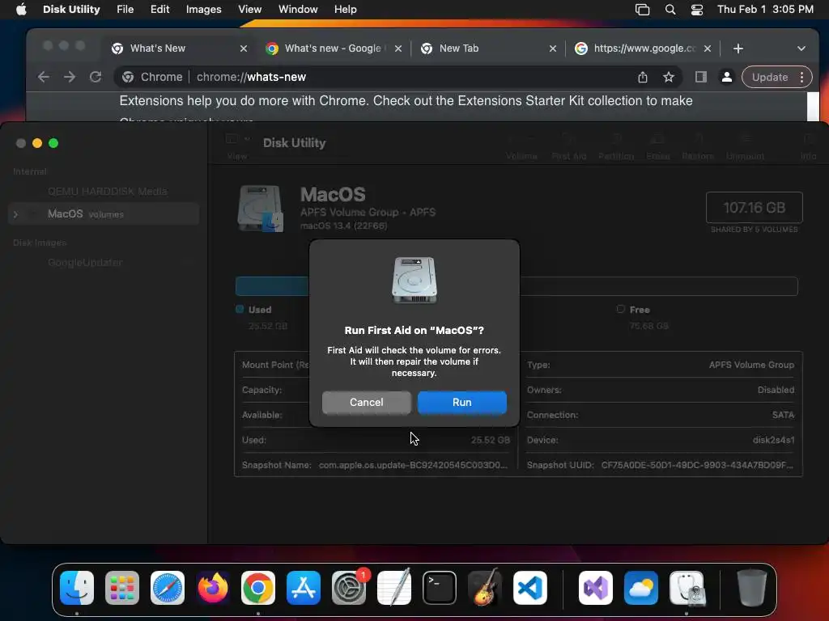
Task: Click the 107.16 GB capacity box
Action: pos(754,208)
